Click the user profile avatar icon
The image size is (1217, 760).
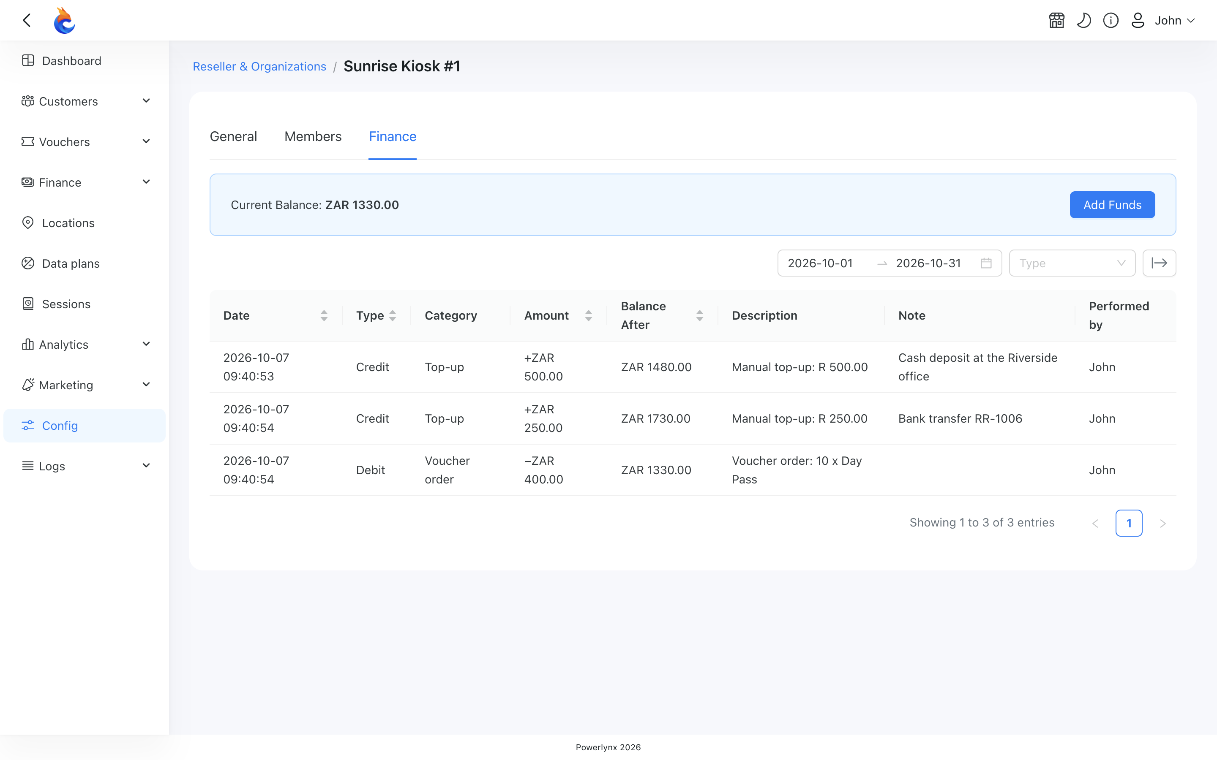(1138, 21)
